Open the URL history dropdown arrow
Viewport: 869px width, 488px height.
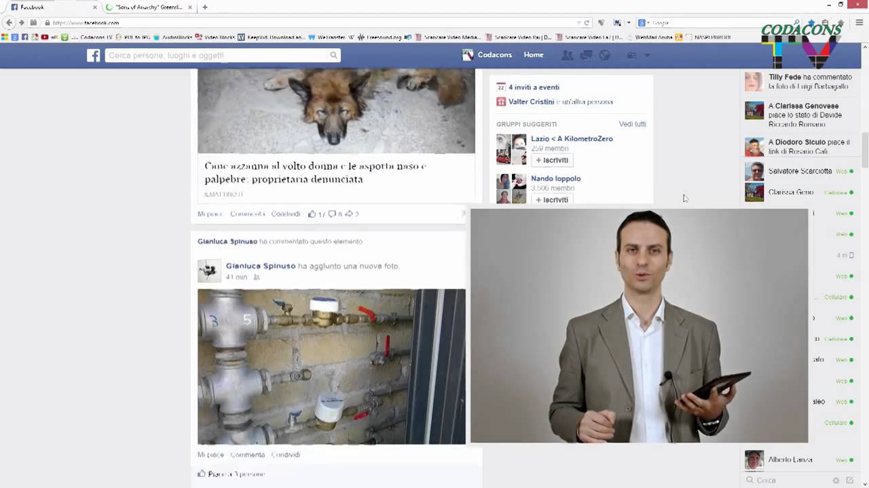(x=578, y=22)
